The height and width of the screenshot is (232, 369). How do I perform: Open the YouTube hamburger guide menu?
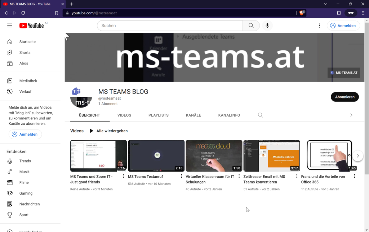pos(10,26)
